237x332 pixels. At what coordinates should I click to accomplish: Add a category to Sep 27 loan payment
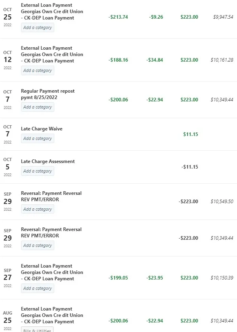tap(38, 288)
